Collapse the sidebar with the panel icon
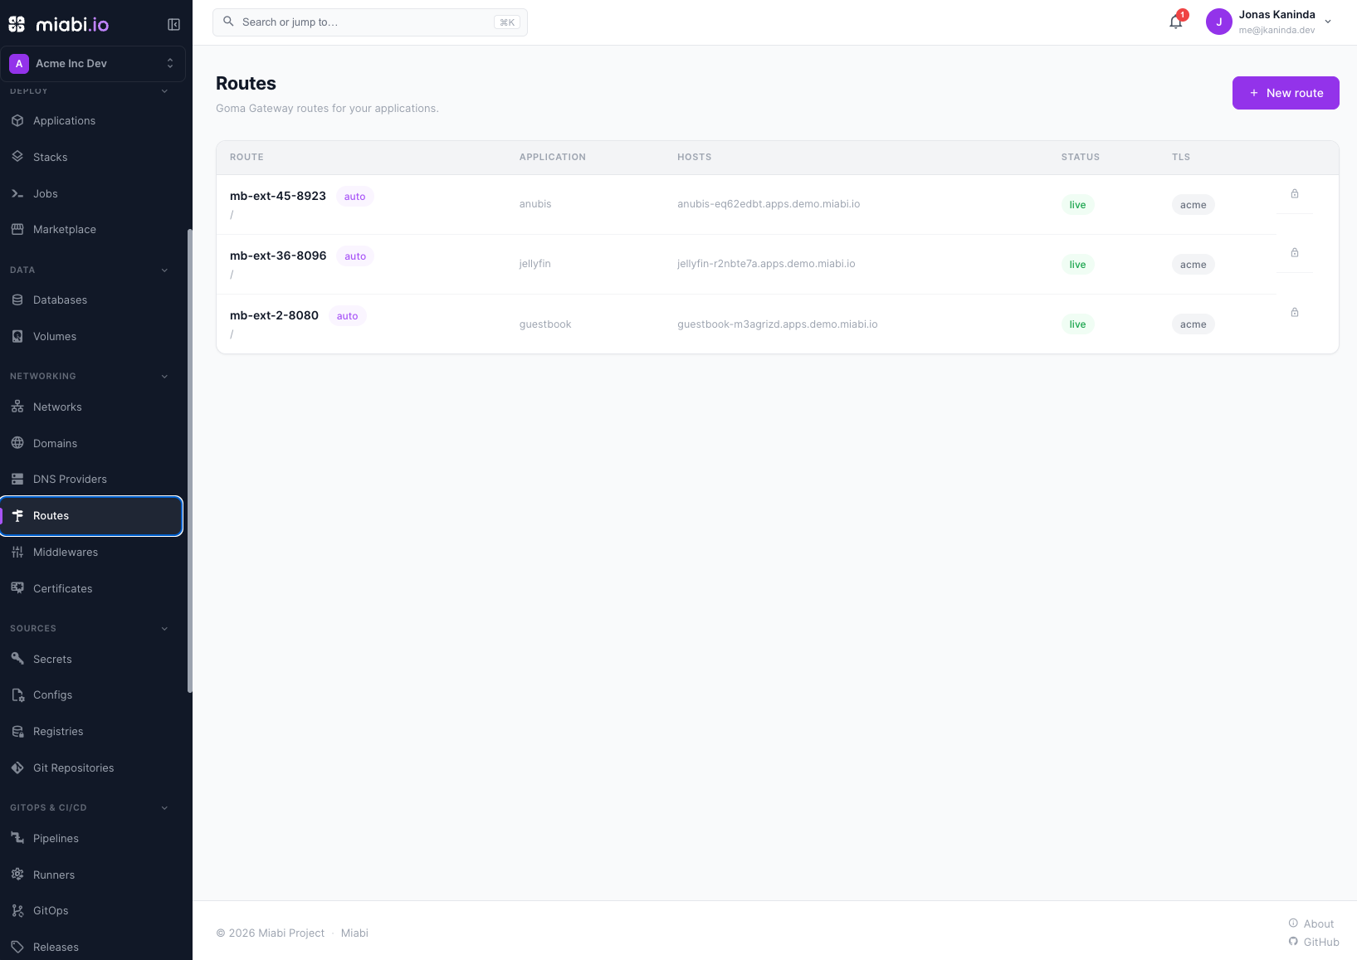Viewport: 1357px width, 960px height. (x=173, y=24)
